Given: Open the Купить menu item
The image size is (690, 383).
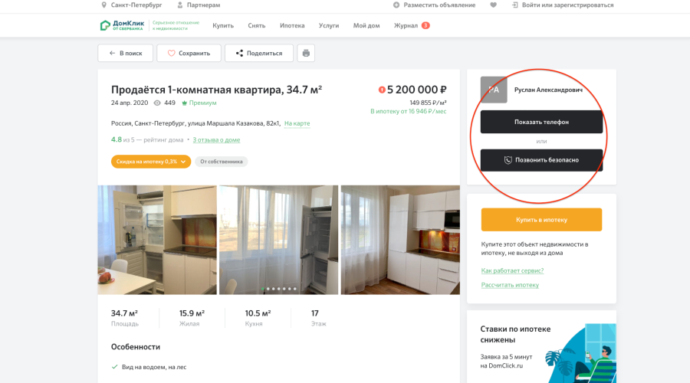Looking at the screenshot, I should [223, 25].
